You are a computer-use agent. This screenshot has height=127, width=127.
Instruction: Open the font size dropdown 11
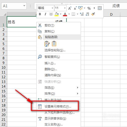click(65, 8)
